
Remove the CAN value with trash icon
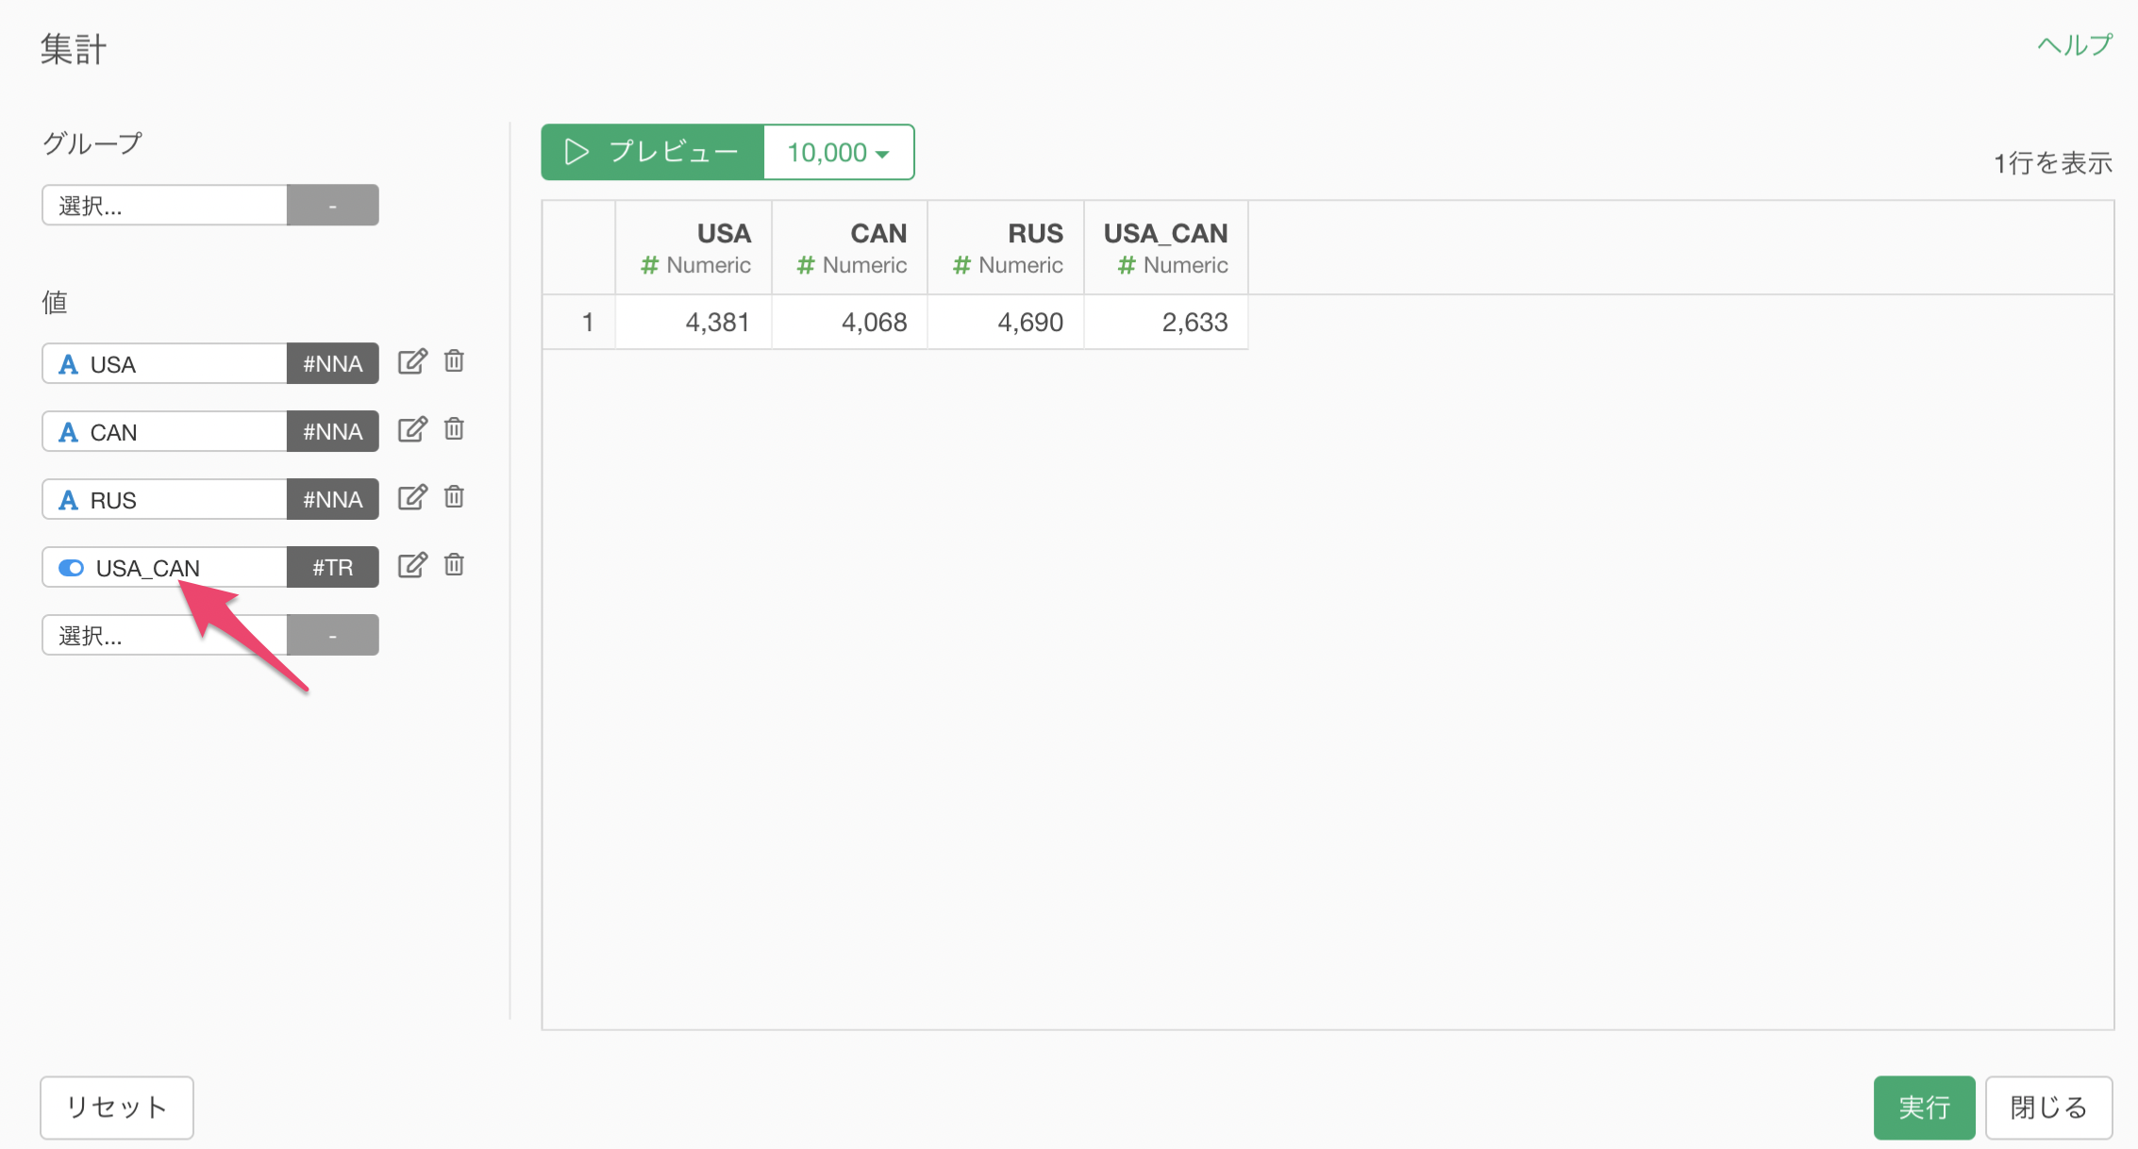click(x=454, y=429)
